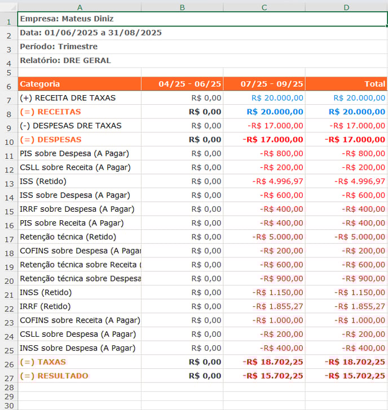Screen dimensions: 388x410
Task: Select column B header
Action: [182, 7]
